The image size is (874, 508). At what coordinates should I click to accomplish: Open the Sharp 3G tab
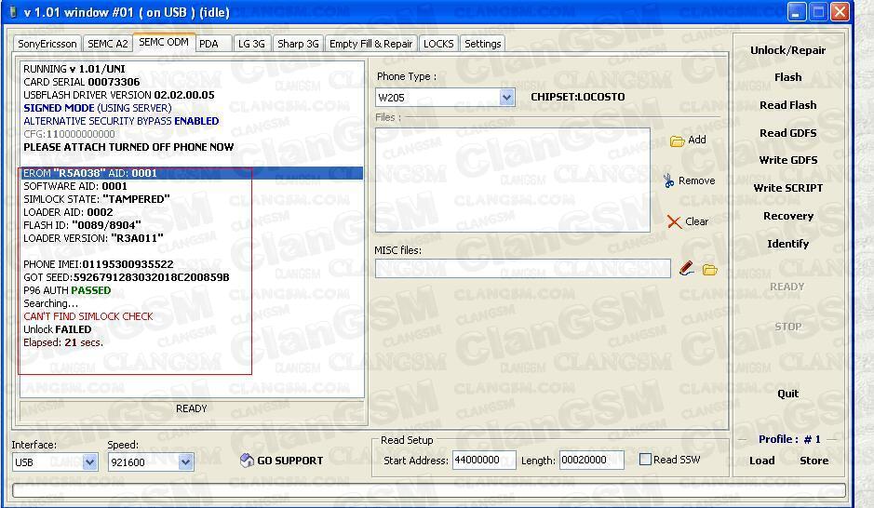click(298, 44)
